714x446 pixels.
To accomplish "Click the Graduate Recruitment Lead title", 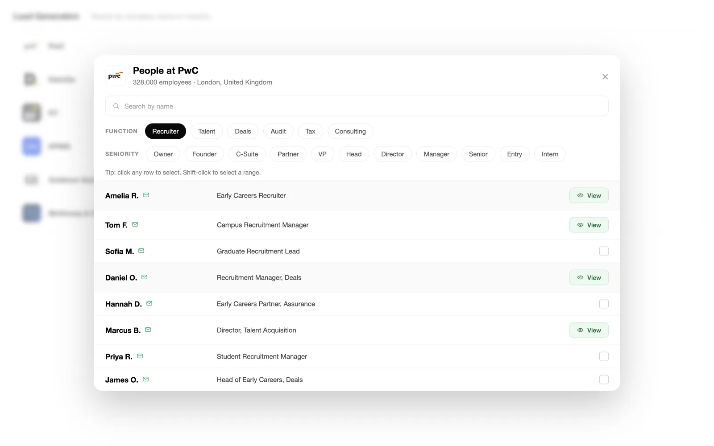I will [x=258, y=251].
